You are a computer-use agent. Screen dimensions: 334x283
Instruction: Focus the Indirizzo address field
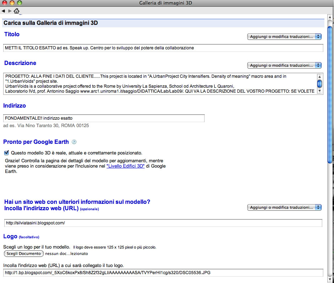(103, 118)
